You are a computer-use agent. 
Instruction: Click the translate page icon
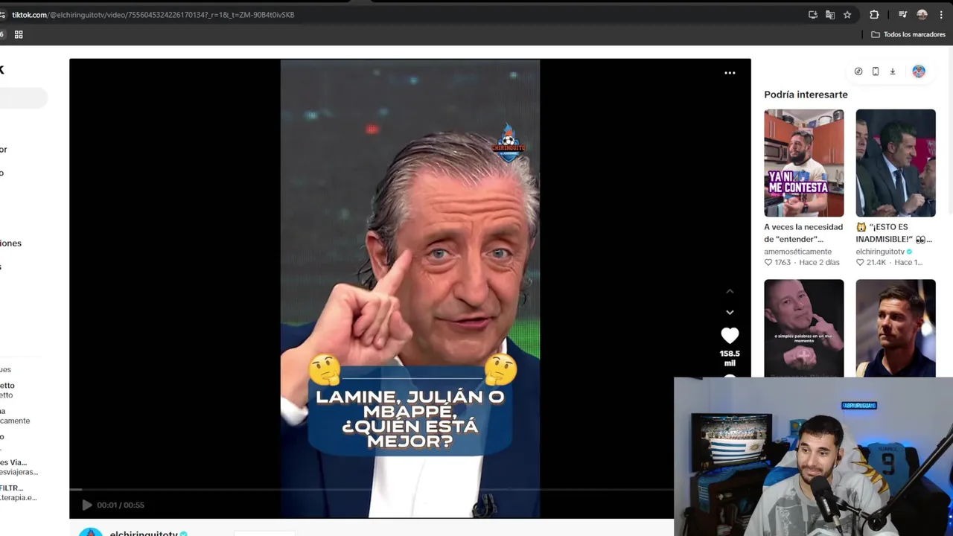(x=830, y=15)
